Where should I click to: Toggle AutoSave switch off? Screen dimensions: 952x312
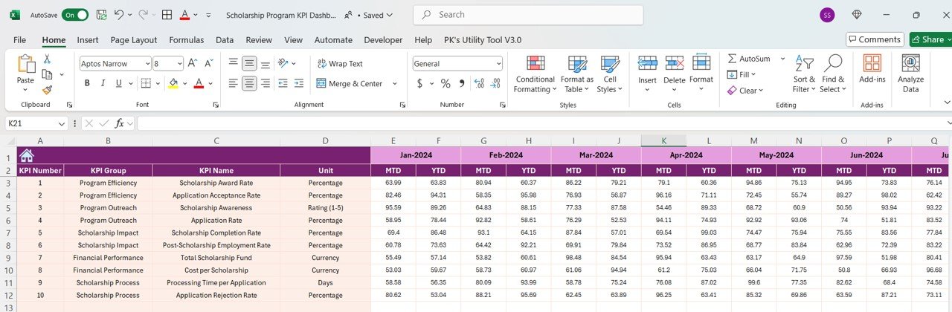[75, 15]
